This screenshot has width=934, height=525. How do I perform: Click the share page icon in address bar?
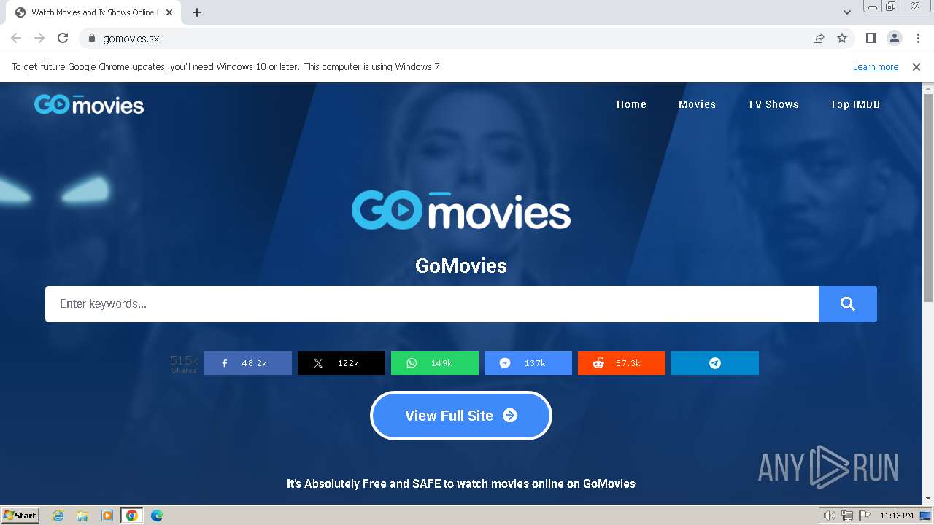pyautogui.click(x=819, y=39)
